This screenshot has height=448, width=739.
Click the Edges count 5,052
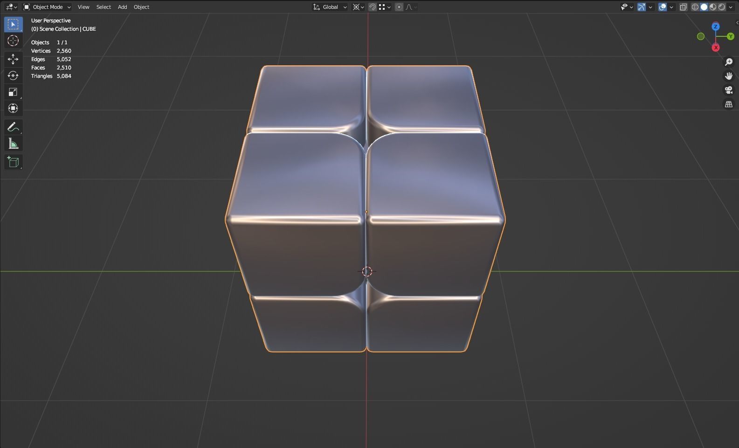tap(64, 59)
